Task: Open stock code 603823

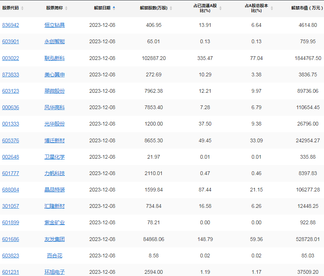Action: [10, 256]
